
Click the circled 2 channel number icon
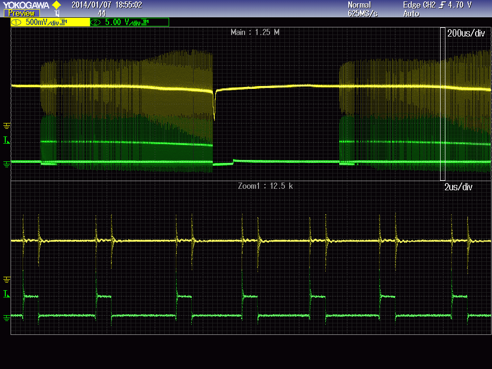pos(96,22)
